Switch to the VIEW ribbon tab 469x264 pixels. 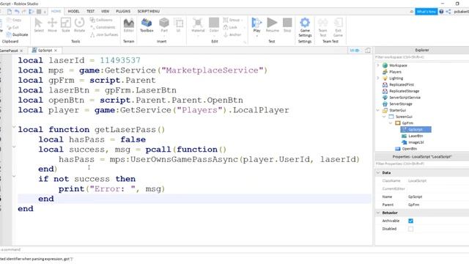click(105, 12)
